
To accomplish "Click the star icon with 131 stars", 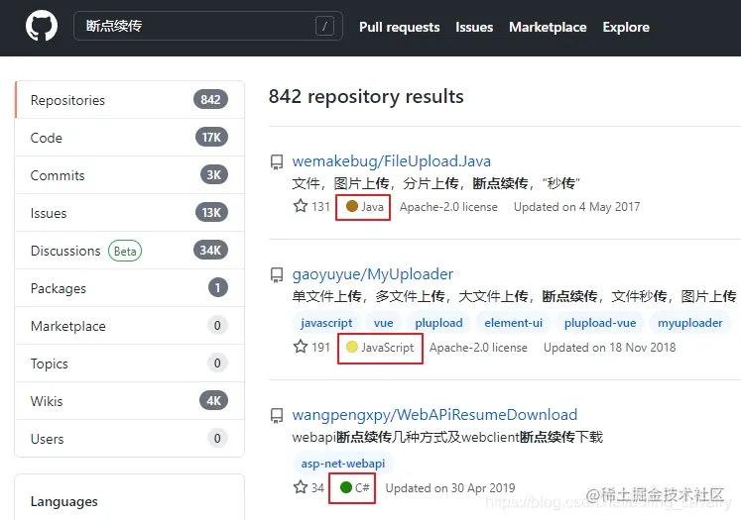I will coord(301,206).
